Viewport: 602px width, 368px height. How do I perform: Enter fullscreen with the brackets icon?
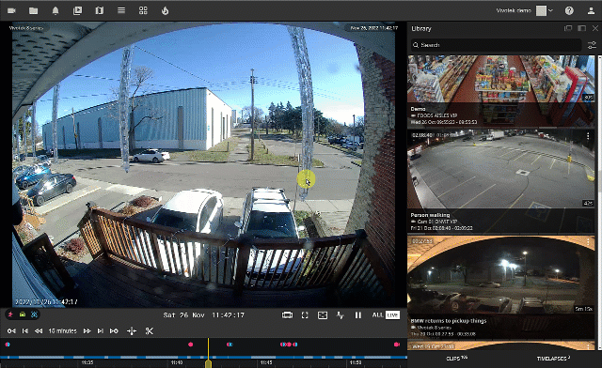point(305,315)
